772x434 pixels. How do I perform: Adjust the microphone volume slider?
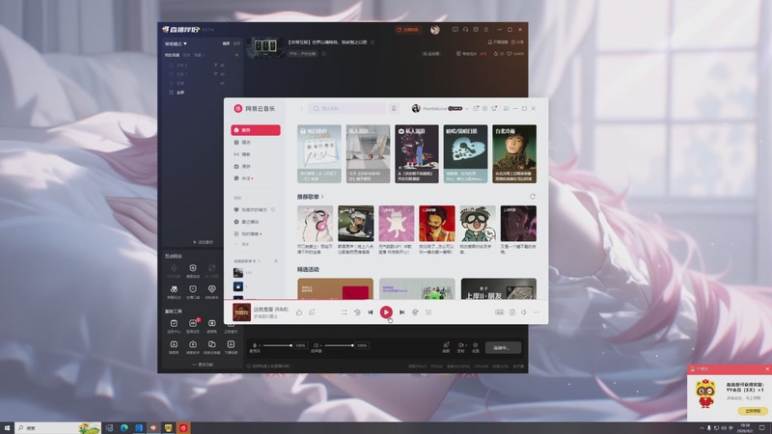pyautogui.click(x=278, y=345)
